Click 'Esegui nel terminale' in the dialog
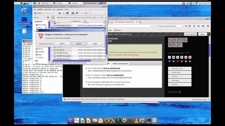The width and height of the screenshot is (225, 126). click(46, 43)
